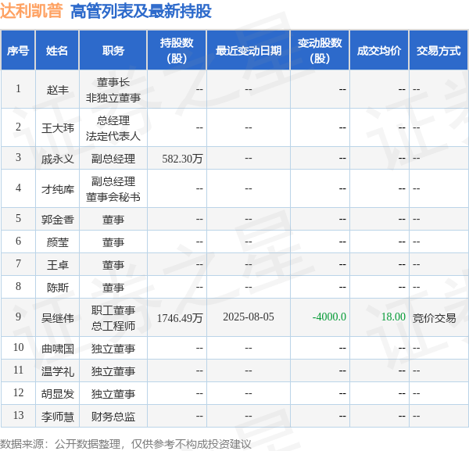This screenshot has width=469, height=451.
Task: Click the 职务 column header
Action: tap(113, 50)
